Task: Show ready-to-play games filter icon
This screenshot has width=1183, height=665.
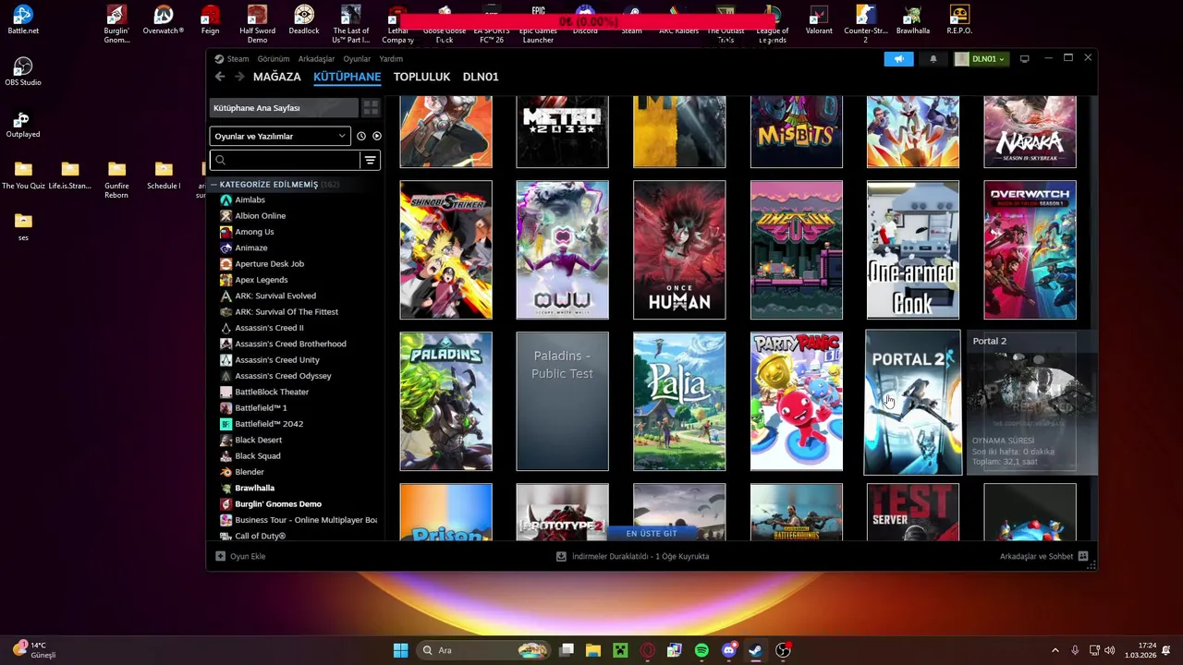Action: (x=377, y=136)
